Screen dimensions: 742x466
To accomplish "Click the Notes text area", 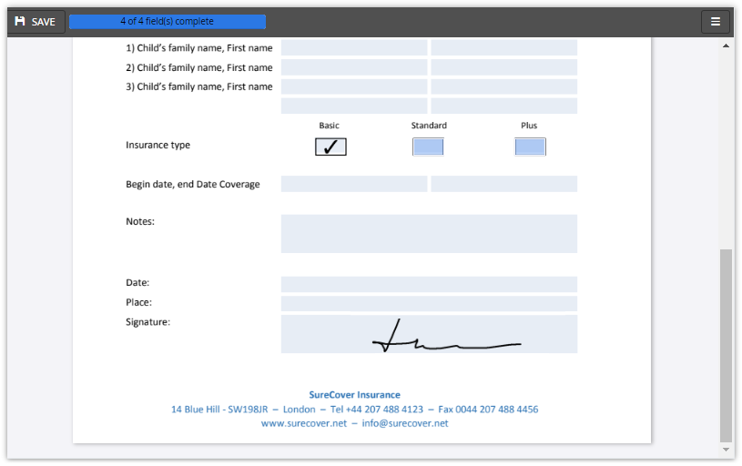I will (429, 234).
